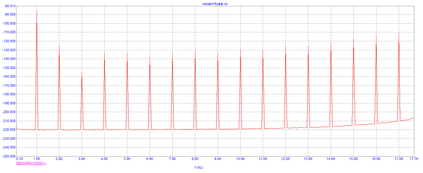Click the -200.000 Y-axis label

pos(9,112)
